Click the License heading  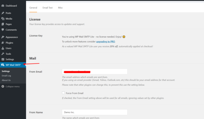[35, 19]
